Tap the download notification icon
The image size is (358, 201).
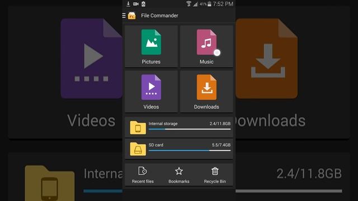[128, 4]
